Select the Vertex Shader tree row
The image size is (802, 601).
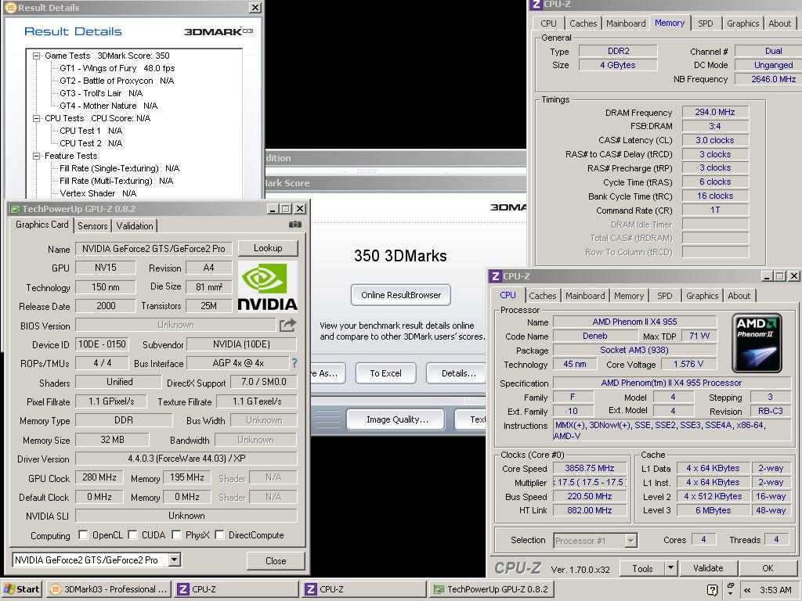coord(98,193)
